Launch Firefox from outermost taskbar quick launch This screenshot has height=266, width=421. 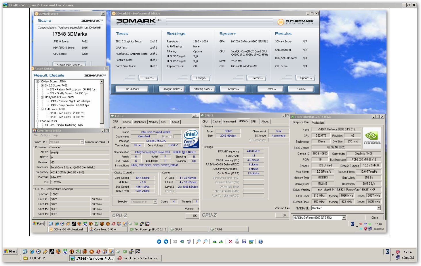click(58, 252)
